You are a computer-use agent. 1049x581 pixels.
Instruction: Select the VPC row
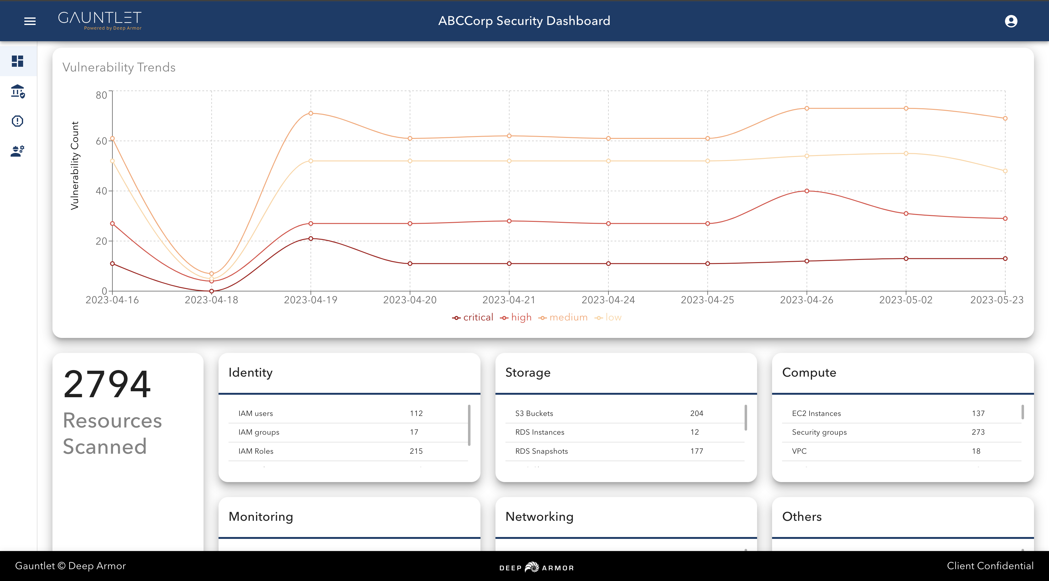pos(902,451)
